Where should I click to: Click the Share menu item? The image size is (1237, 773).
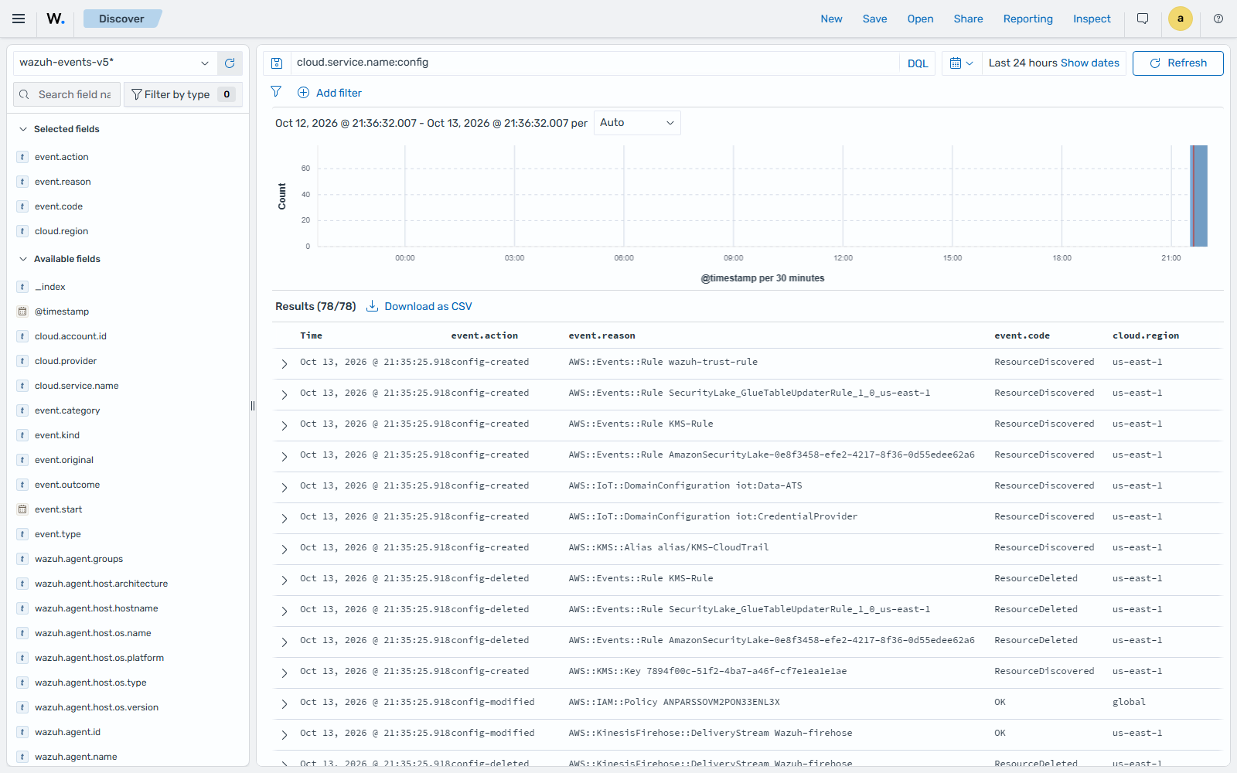[x=969, y=19]
